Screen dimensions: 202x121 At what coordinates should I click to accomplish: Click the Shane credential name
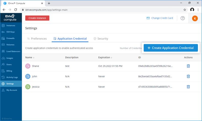tap(35, 66)
